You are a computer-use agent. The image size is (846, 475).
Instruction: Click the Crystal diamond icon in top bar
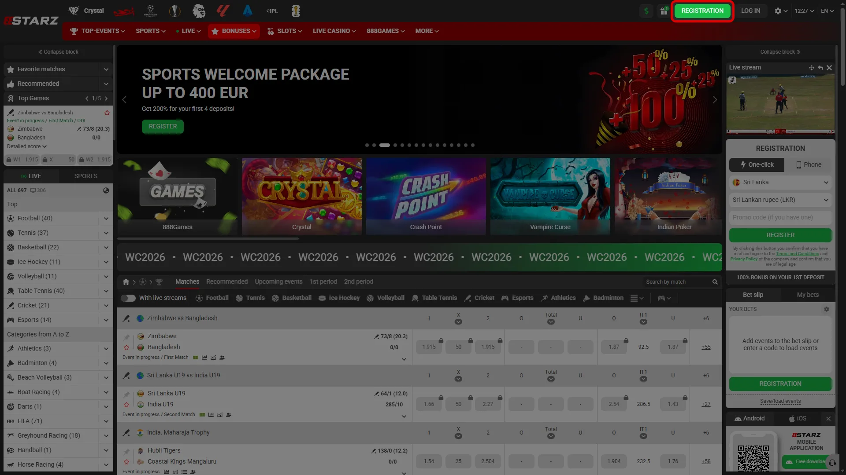point(74,11)
